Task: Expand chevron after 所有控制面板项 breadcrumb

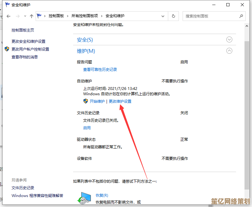Action: click(x=102, y=16)
